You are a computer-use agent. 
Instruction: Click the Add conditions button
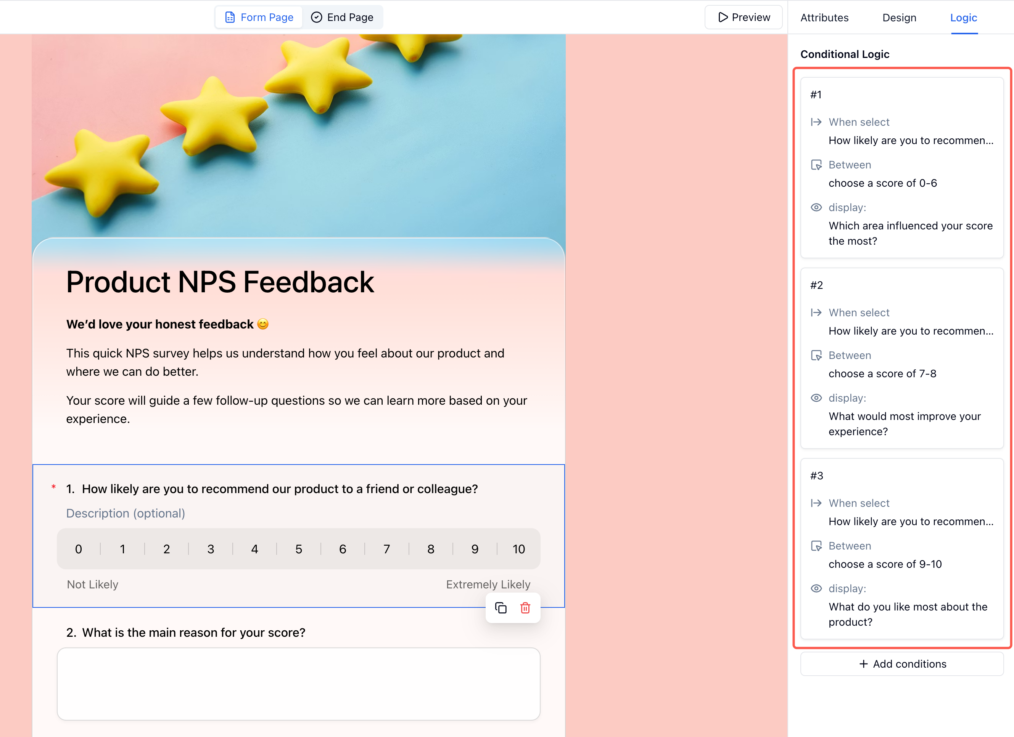902,664
